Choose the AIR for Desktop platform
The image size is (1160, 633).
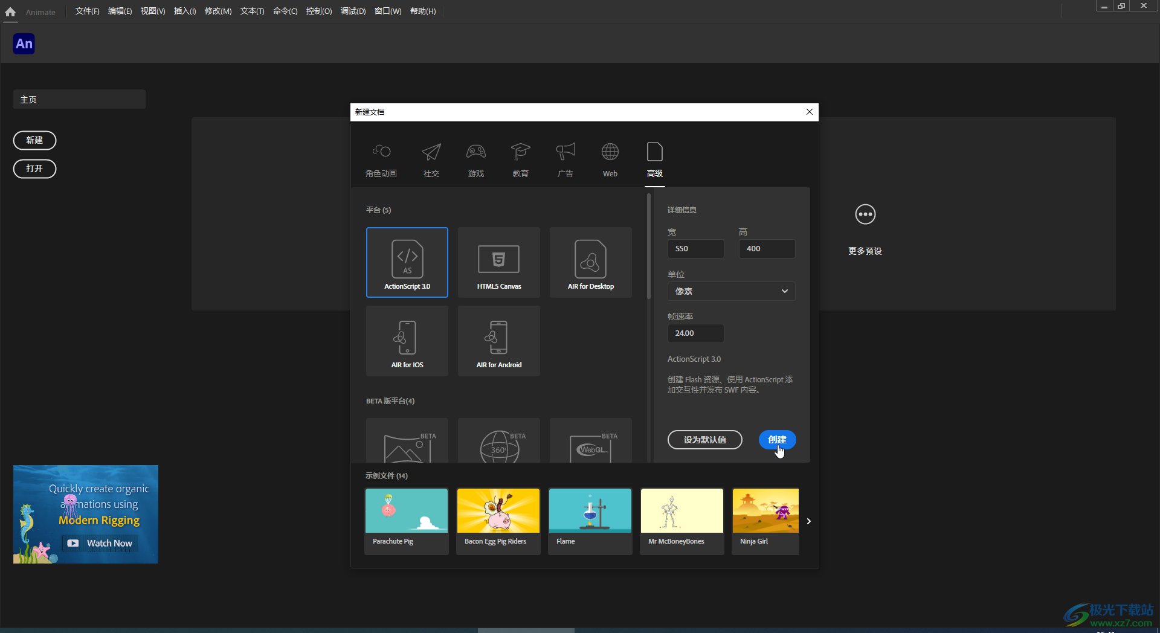coord(591,262)
